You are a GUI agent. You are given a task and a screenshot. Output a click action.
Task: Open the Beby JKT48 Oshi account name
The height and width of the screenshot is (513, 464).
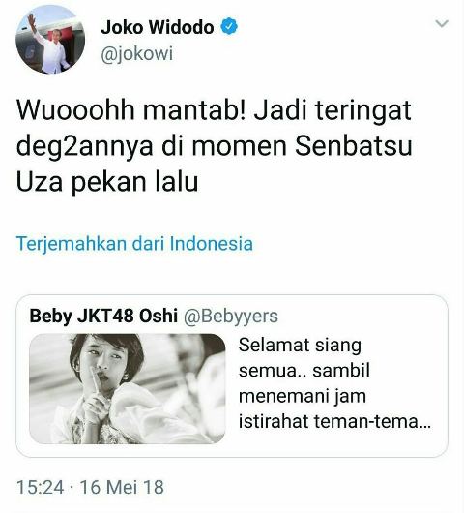[x=103, y=317]
